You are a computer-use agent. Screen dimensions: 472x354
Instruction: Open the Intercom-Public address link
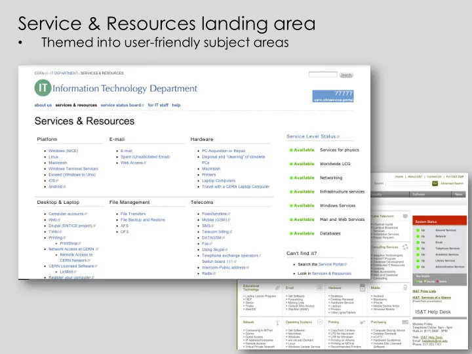[x=225, y=267]
